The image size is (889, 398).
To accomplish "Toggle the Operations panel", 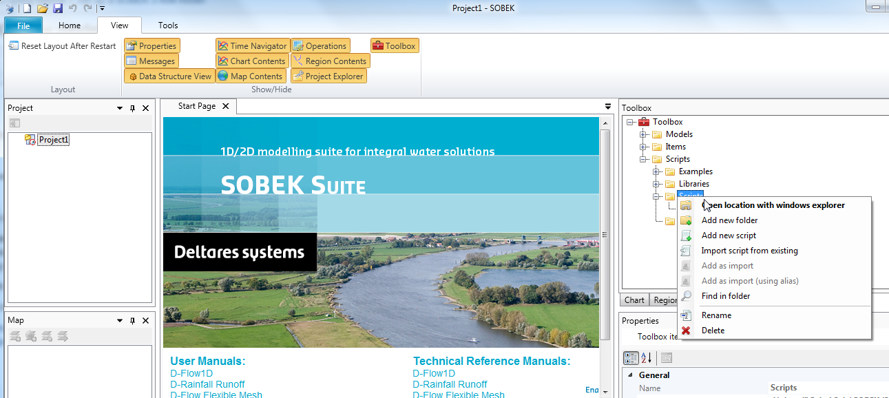I will [x=320, y=46].
